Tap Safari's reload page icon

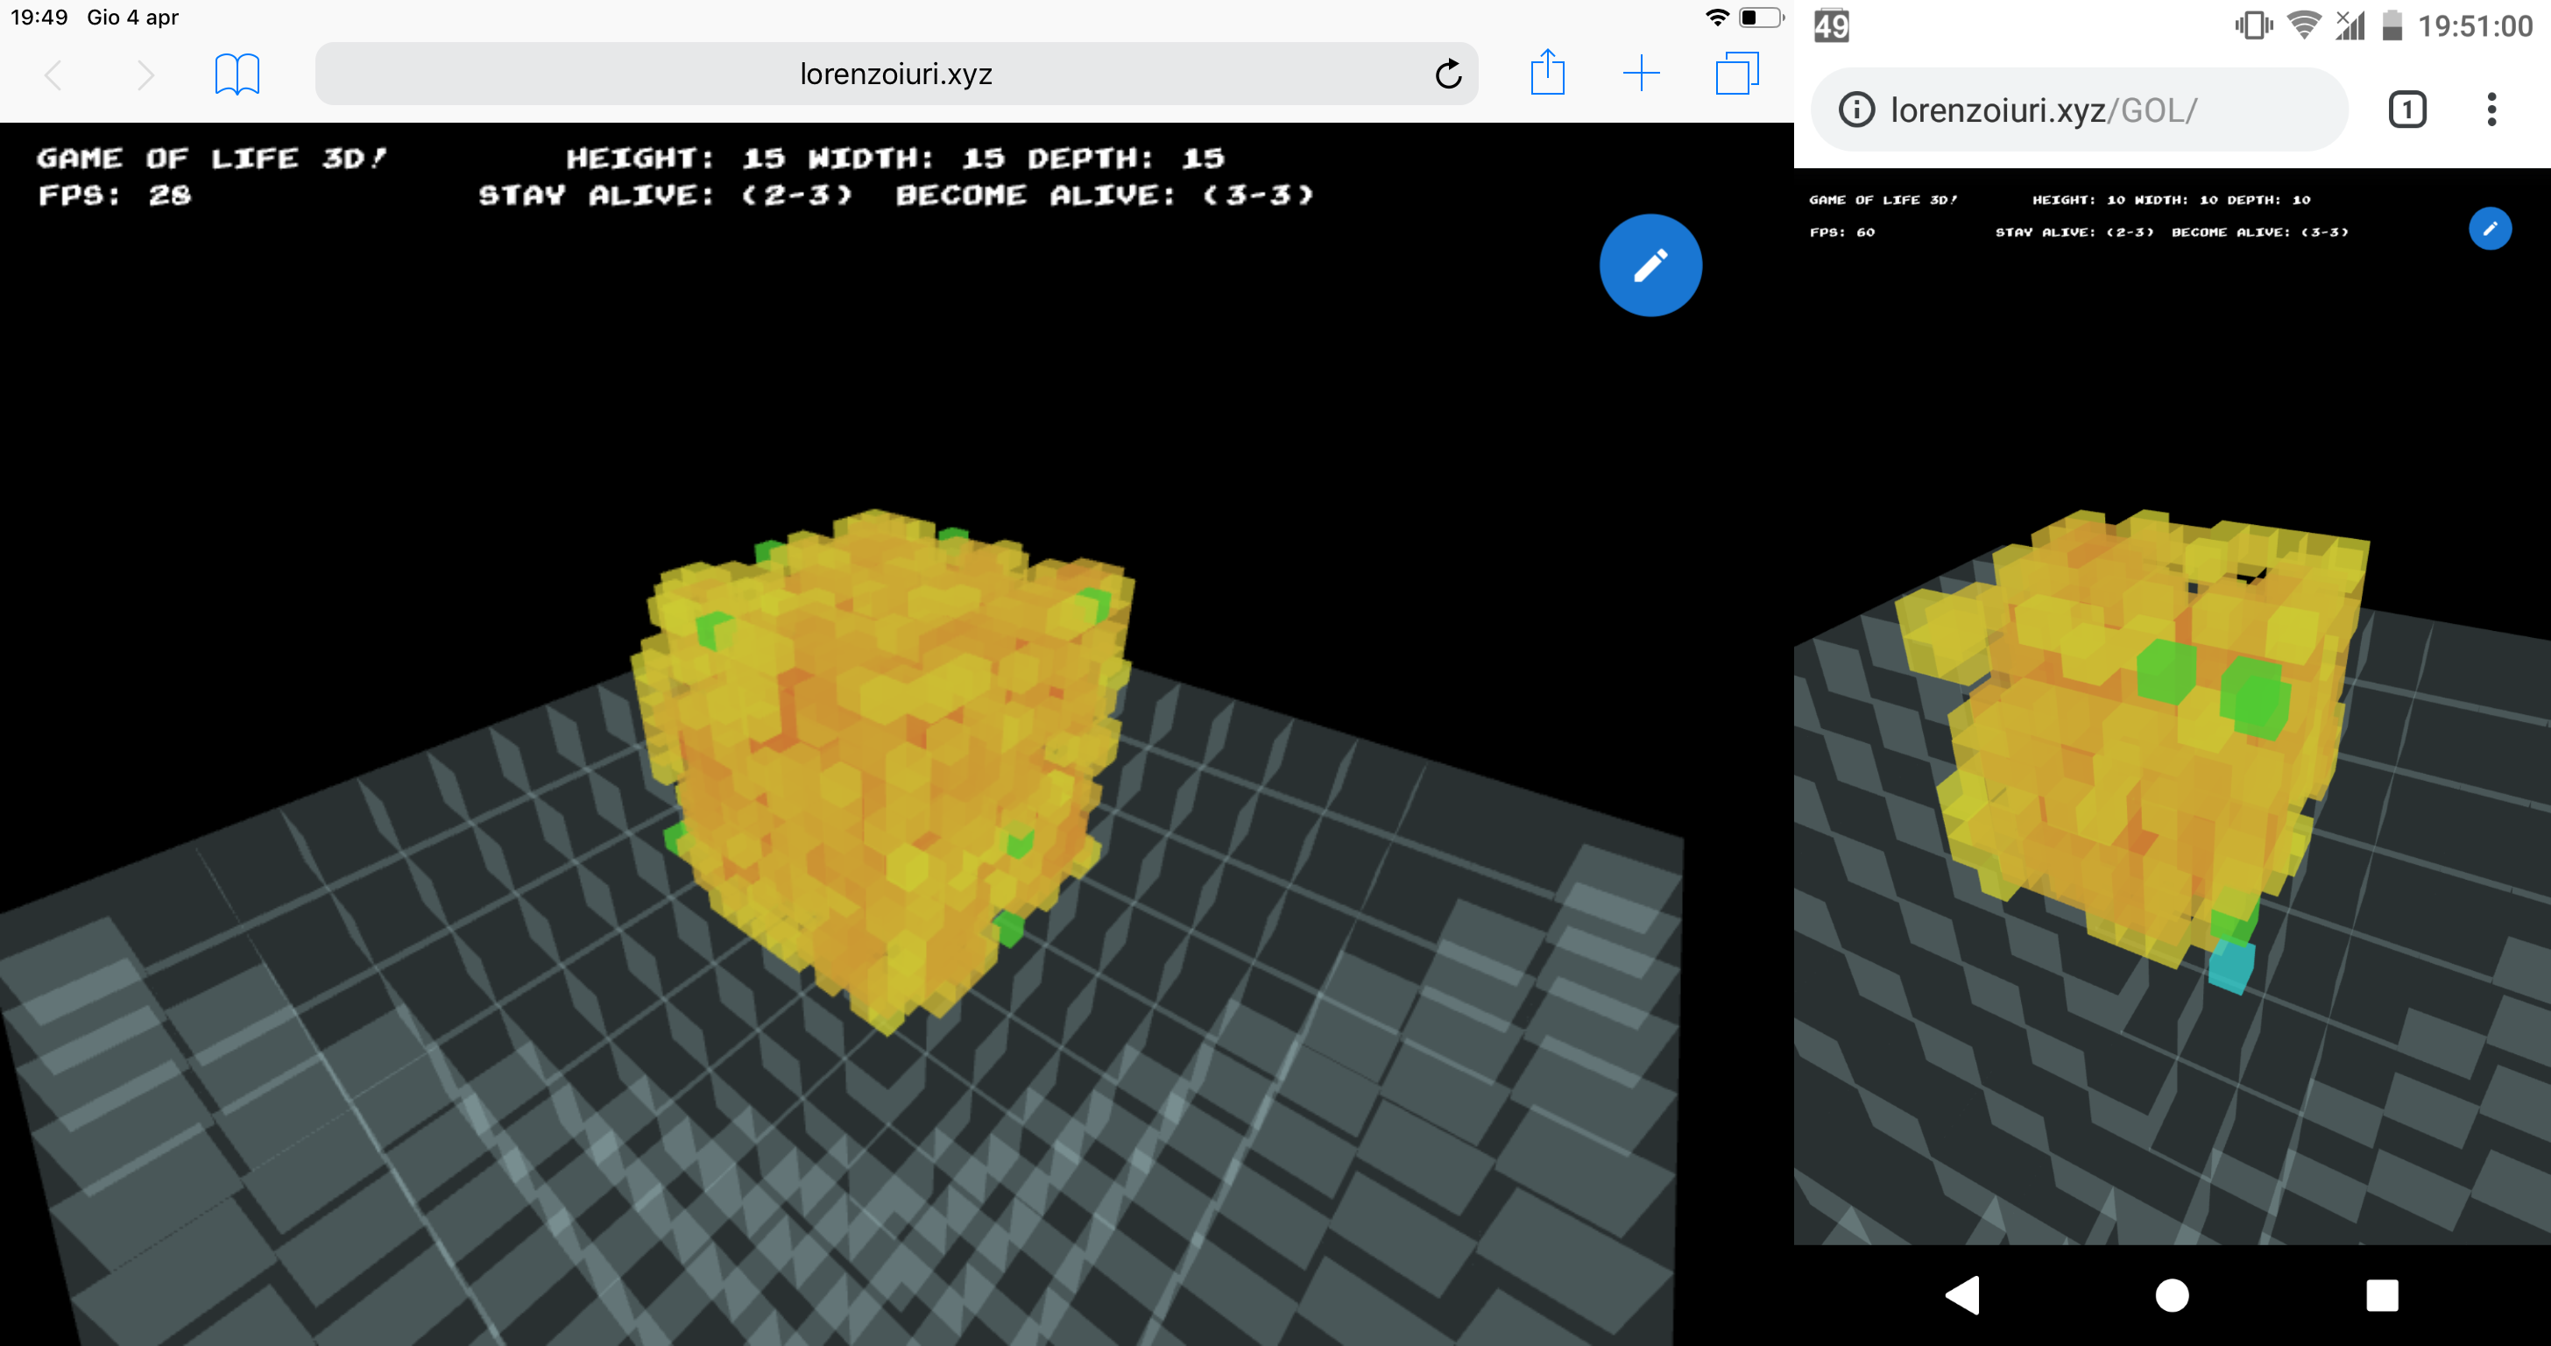coord(1448,74)
